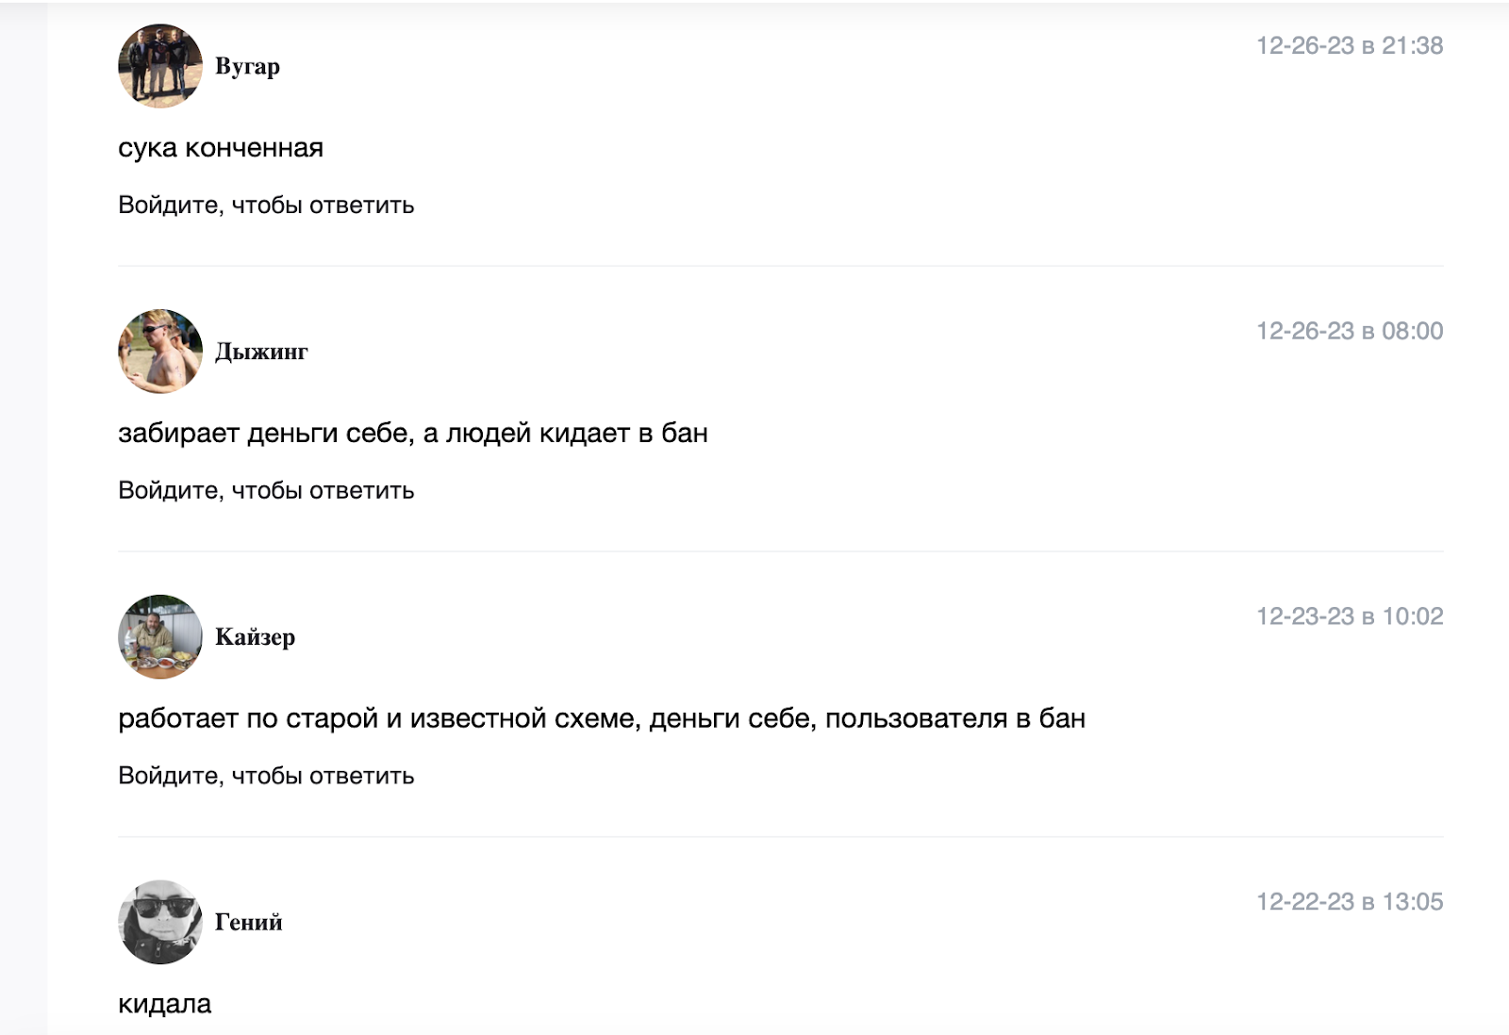Click Вугар's profile avatar
Image resolution: width=1509 pixels, height=1035 pixels.
[x=160, y=66]
